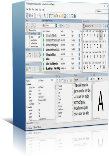Open the View menu
109x156 pixels.
(x=33, y=10)
